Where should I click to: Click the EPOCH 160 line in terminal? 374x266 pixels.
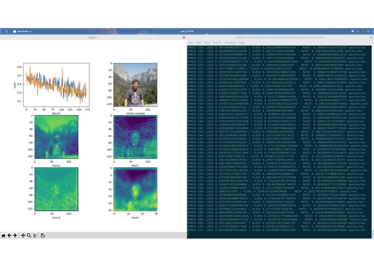pos(272,191)
